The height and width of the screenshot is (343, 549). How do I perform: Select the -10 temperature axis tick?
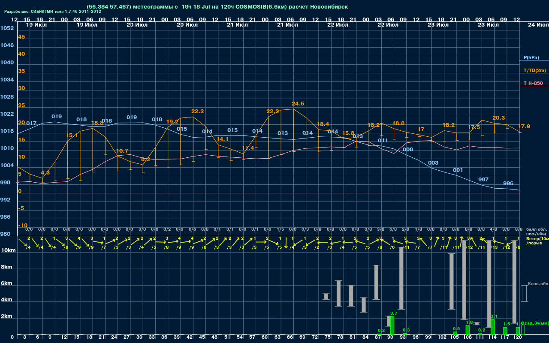pyautogui.click(x=23, y=226)
